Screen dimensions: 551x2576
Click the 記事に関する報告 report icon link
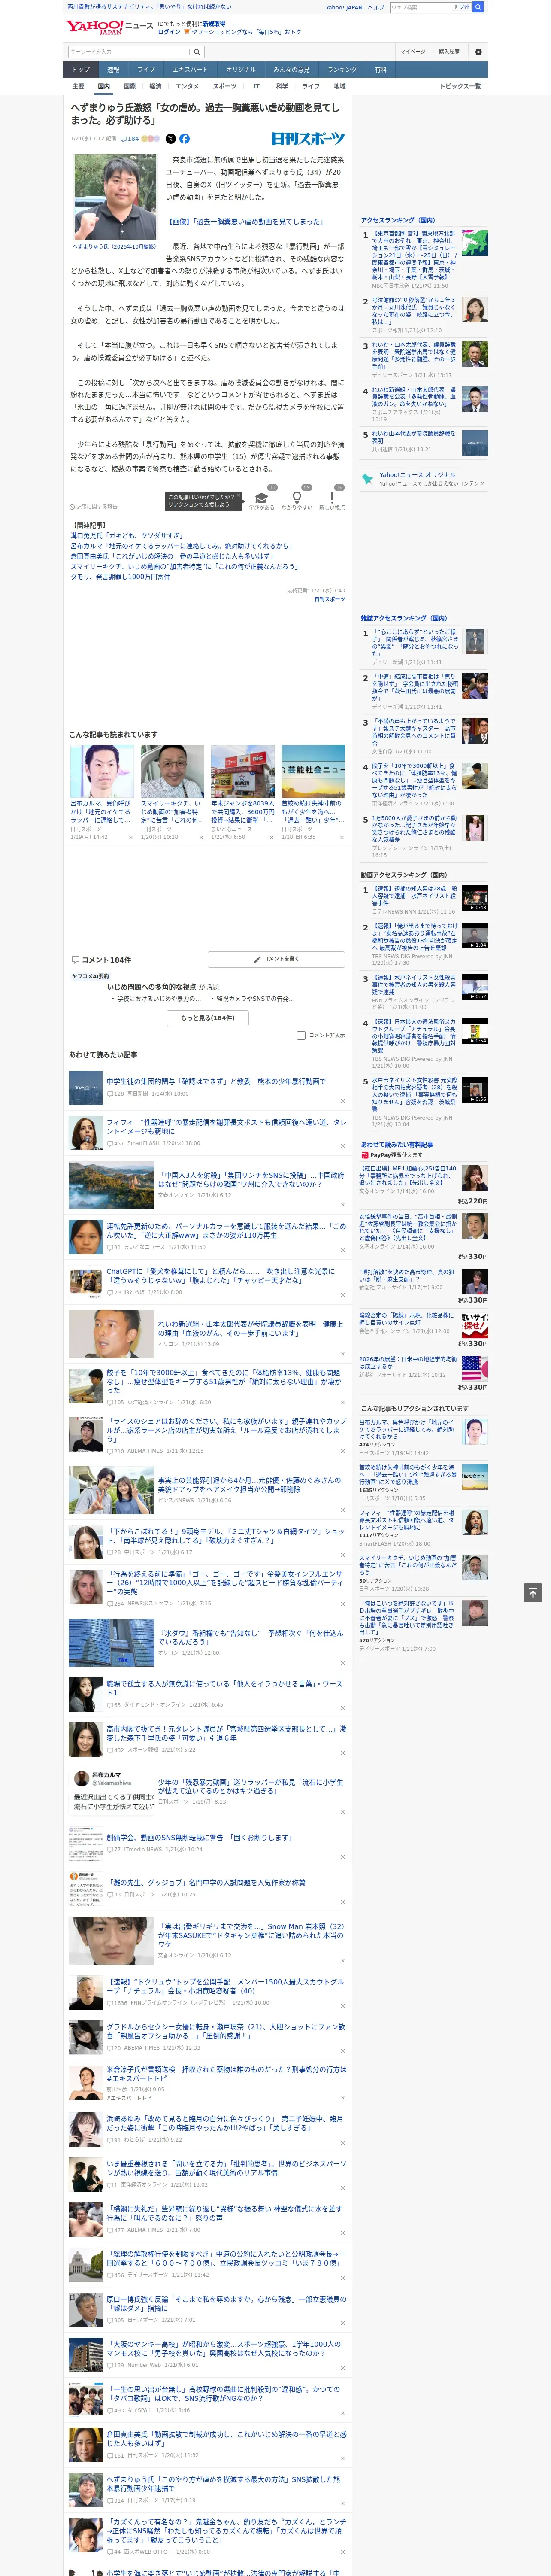click(93, 507)
